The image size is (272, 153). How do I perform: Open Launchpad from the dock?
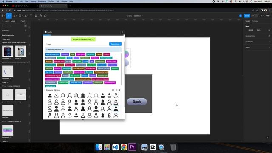tap(107, 147)
